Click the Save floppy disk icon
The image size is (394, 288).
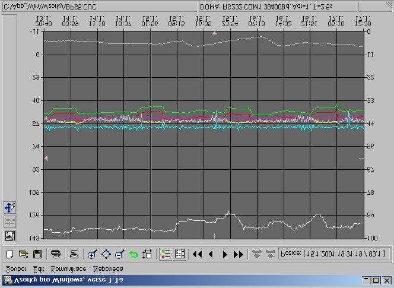[x=37, y=254]
